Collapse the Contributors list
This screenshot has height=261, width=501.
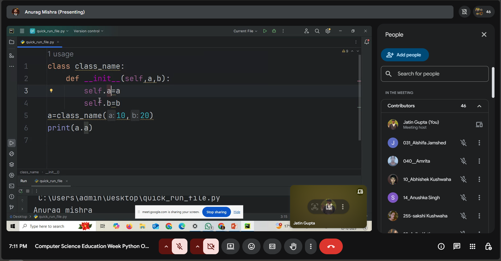coord(479,106)
